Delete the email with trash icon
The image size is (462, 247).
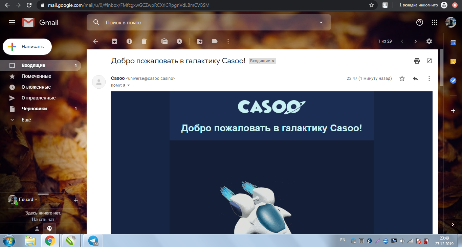pyautogui.click(x=144, y=41)
